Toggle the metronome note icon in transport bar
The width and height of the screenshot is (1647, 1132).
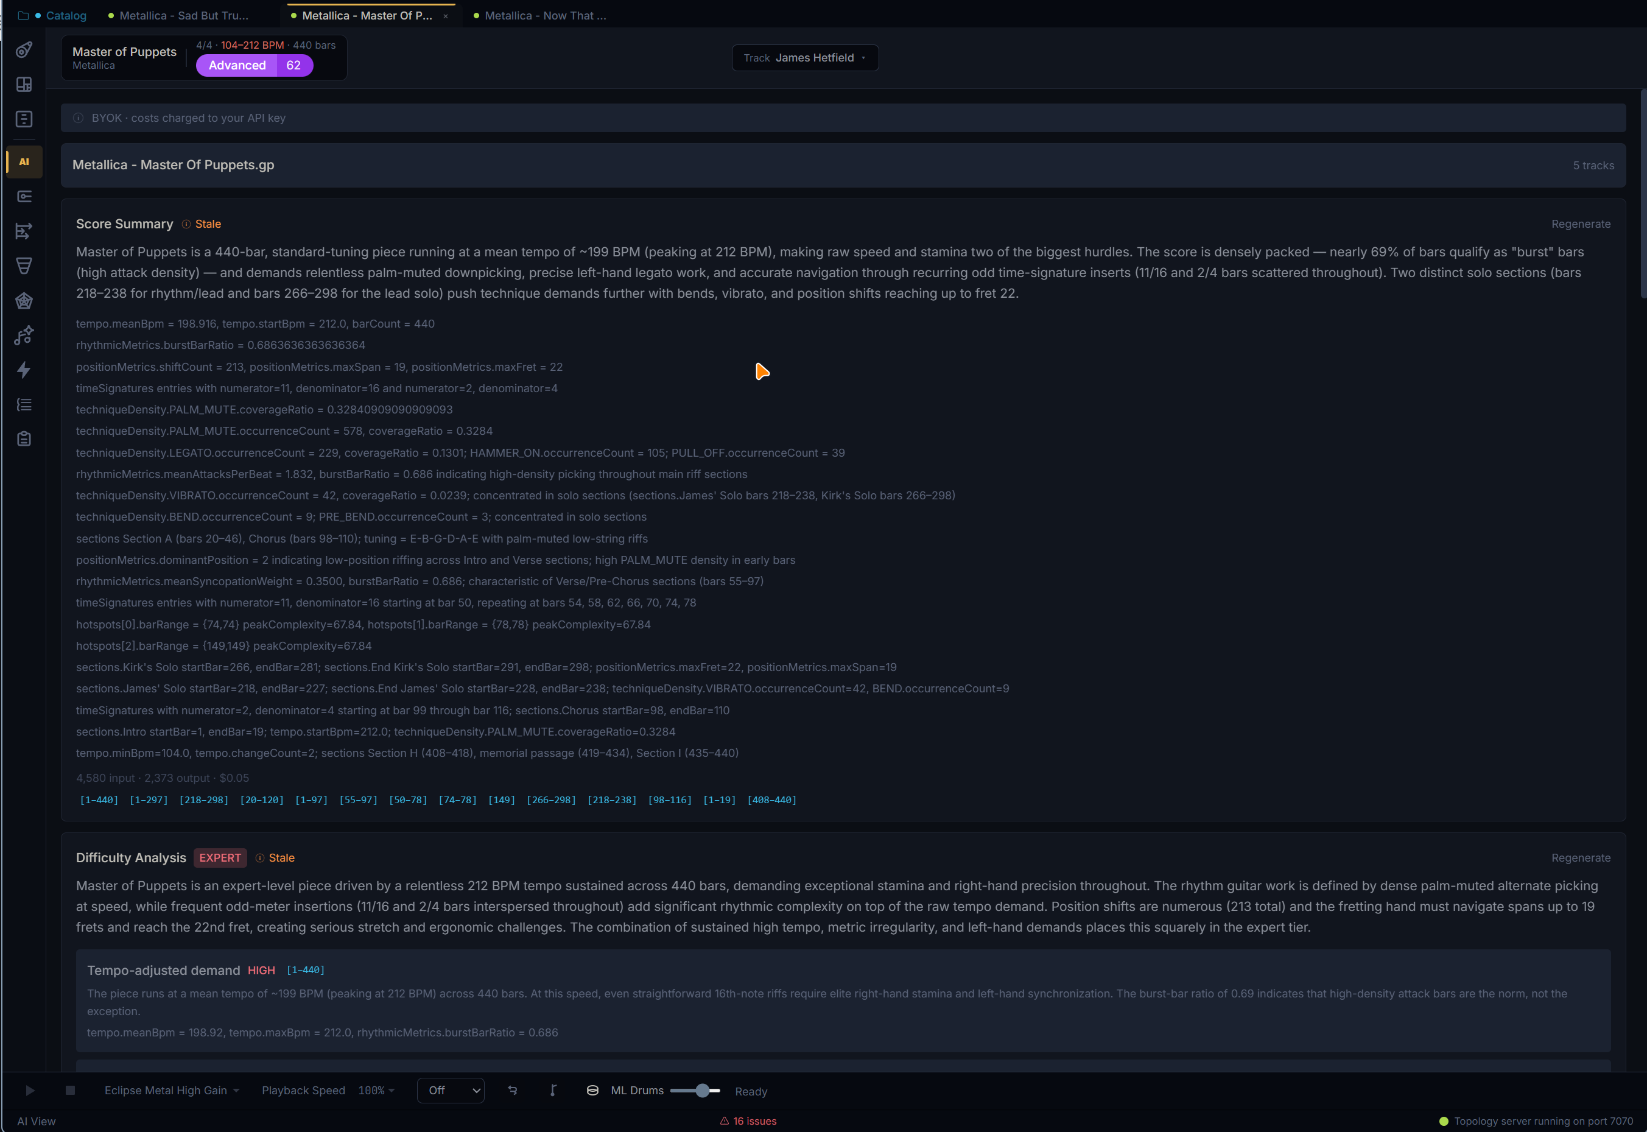tap(553, 1091)
